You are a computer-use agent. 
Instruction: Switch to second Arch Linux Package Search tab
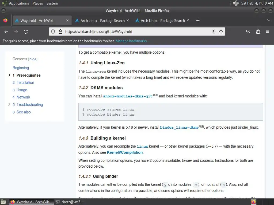(162, 21)
